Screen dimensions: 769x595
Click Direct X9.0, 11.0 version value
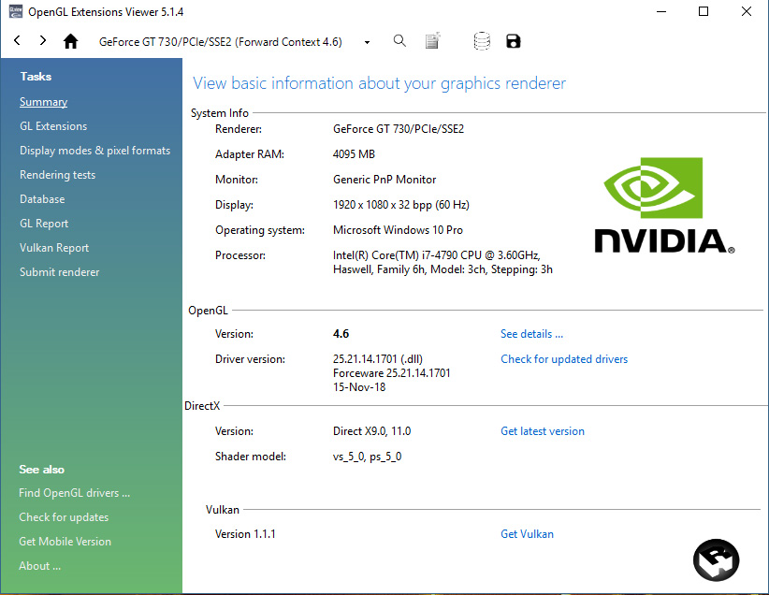(x=371, y=431)
